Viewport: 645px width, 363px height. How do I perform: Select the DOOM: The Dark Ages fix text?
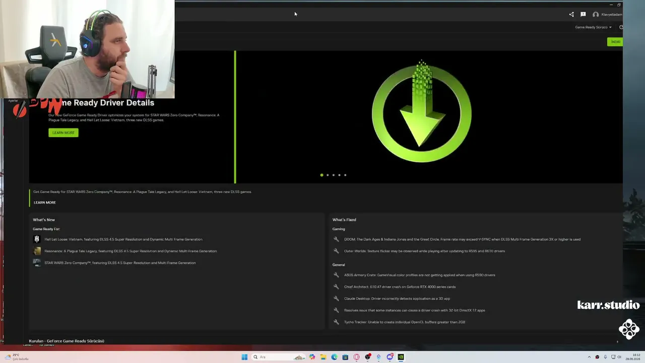tap(462, 239)
